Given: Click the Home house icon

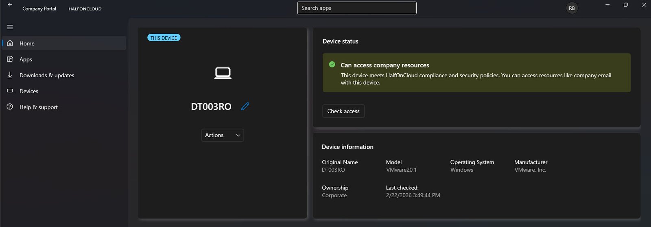Looking at the screenshot, I should [10, 43].
